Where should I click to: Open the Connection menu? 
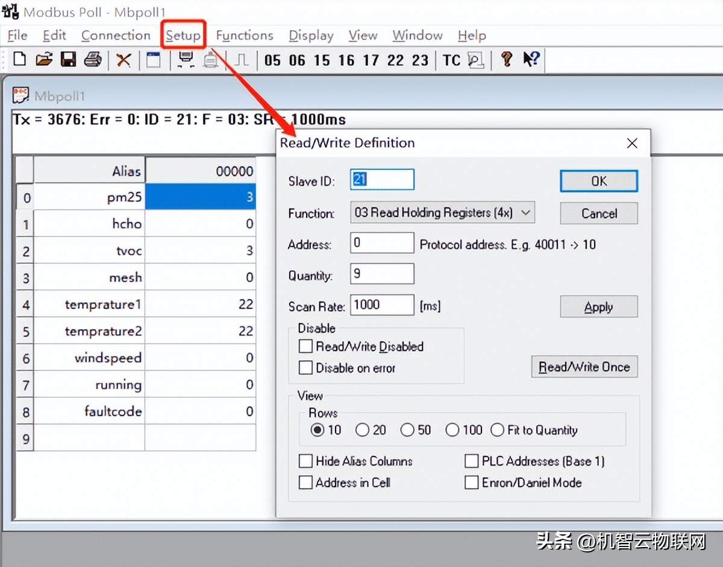tap(116, 36)
